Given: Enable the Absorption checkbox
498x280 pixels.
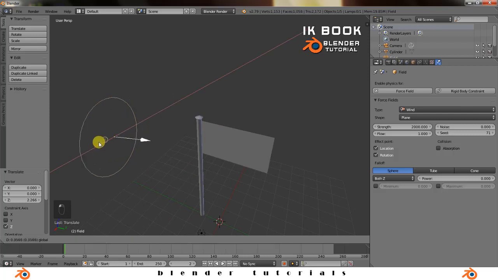Looking at the screenshot, I should click(438, 148).
